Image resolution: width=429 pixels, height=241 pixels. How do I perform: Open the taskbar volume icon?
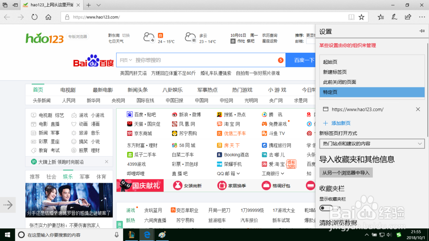(390, 235)
